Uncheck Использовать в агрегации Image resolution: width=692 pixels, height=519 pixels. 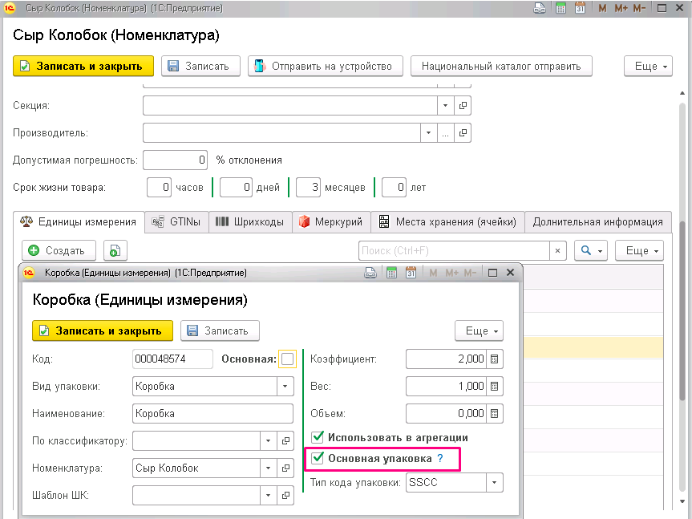tap(318, 437)
